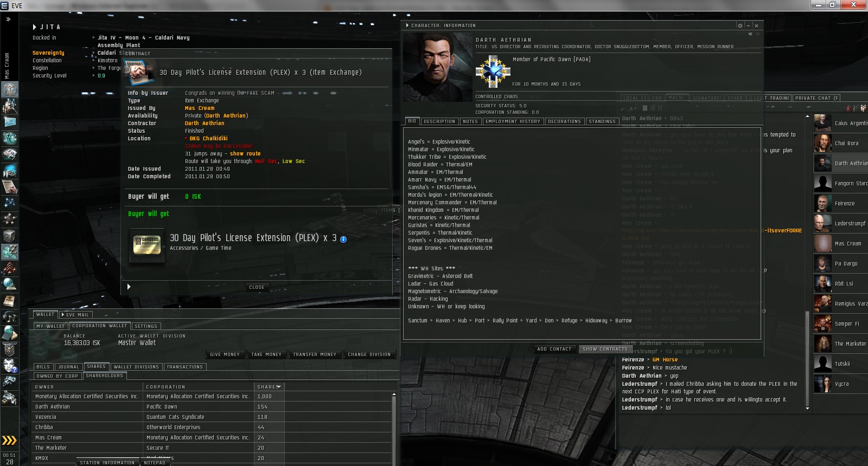The width and height of the screenshot is (868, 466).
Task: Open People & Places from the Neocom
Action: pos(10,106)
